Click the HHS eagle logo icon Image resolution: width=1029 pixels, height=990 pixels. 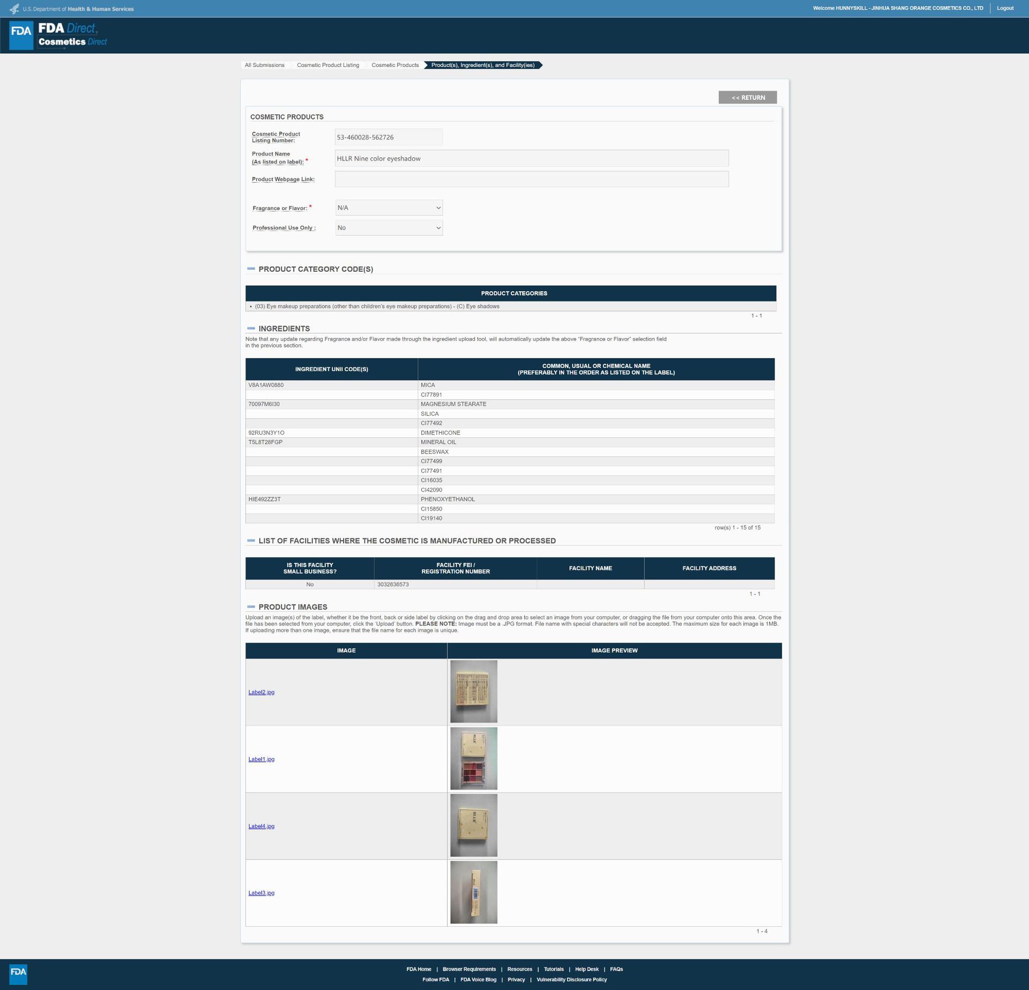click(14, 9)
